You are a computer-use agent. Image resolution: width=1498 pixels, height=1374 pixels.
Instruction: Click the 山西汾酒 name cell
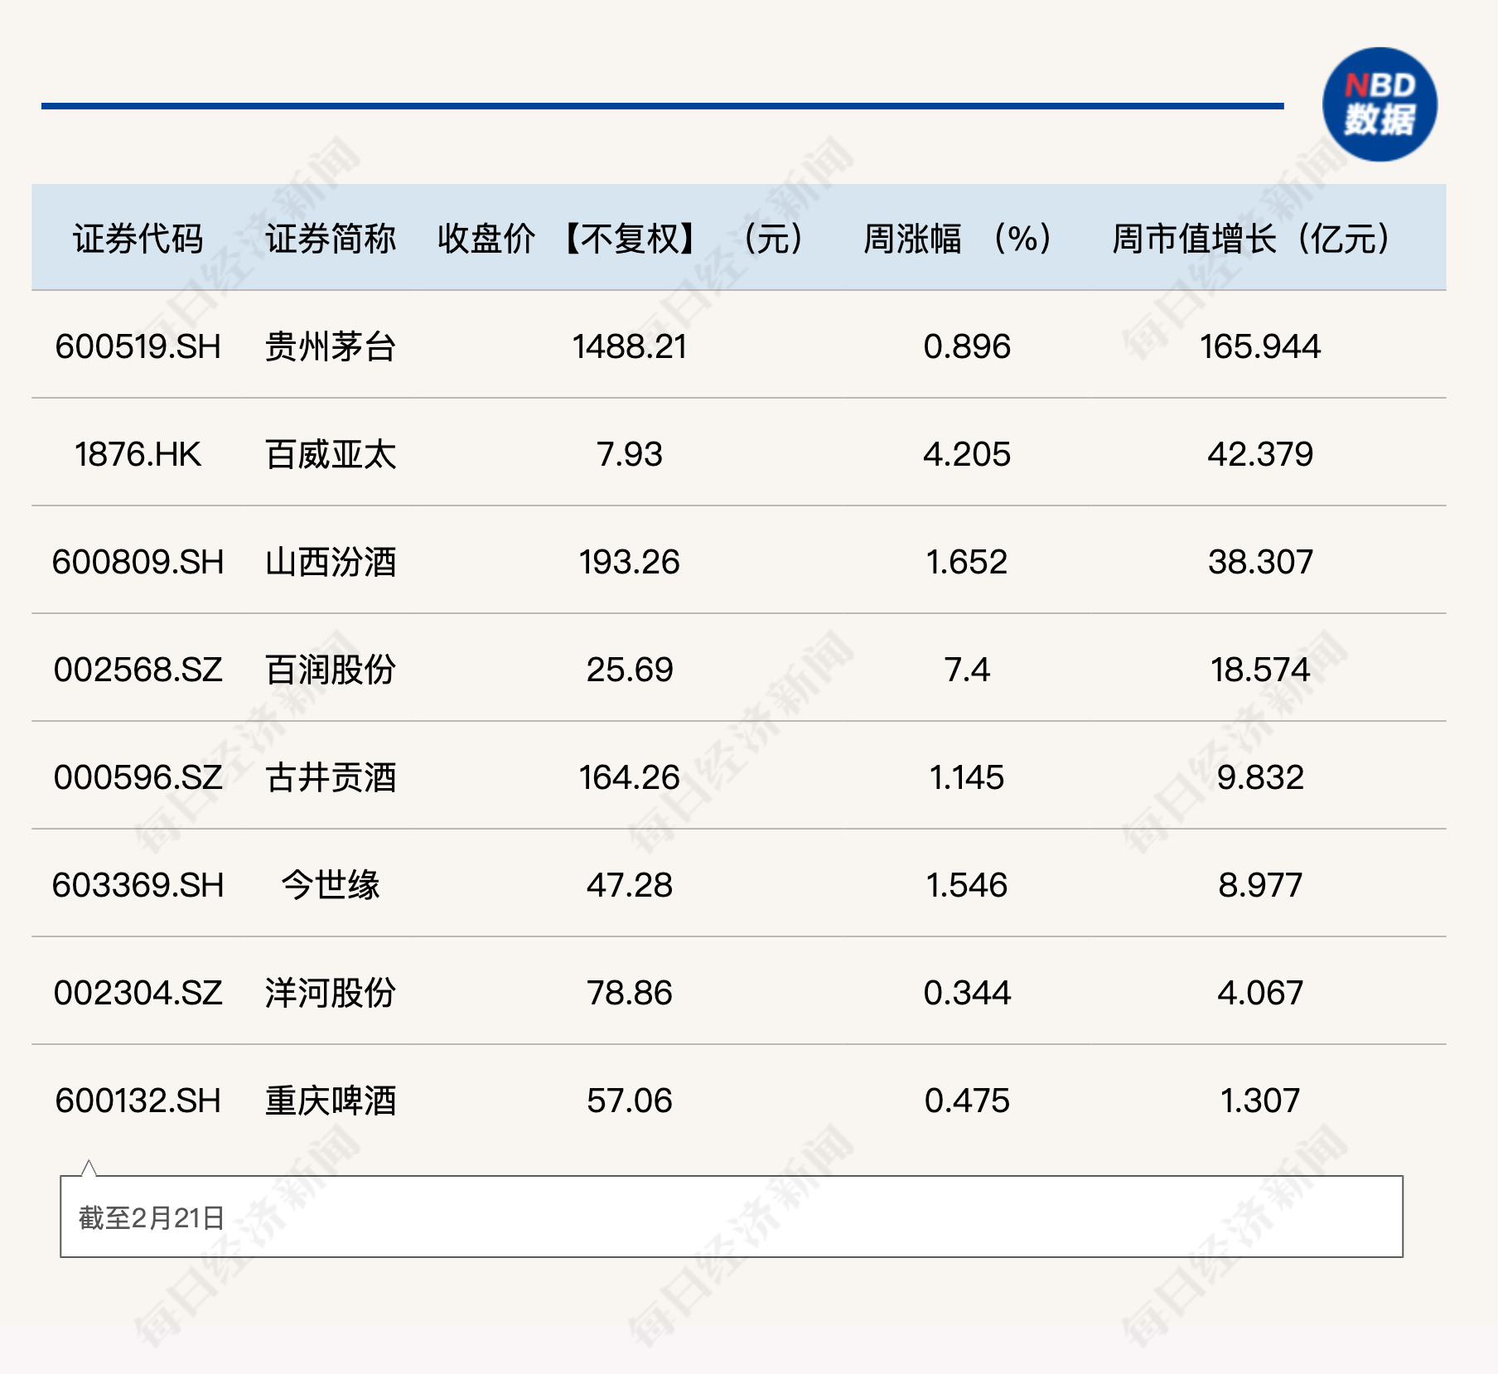pyautogui.click(x=331, y=562)
